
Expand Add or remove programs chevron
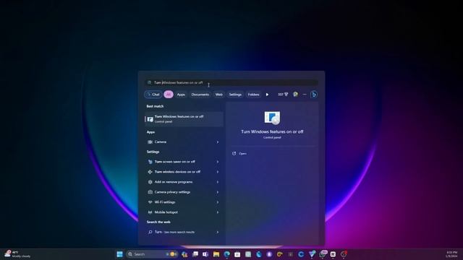coord(218,182)
